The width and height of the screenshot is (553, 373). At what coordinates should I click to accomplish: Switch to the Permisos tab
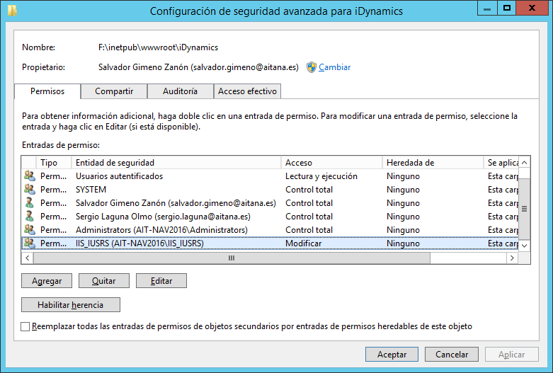(x=47, y=91)
